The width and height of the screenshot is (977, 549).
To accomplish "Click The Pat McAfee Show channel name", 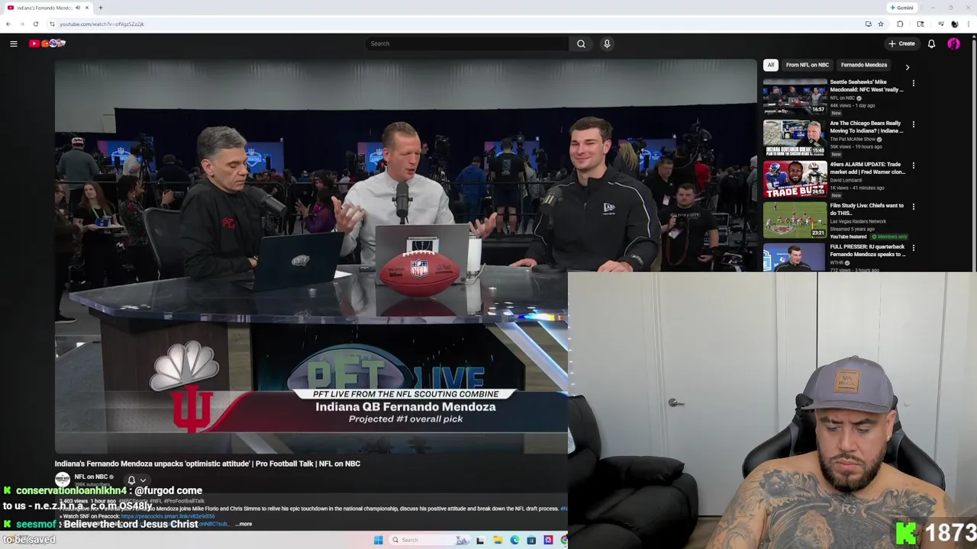I will coord(853,140).
